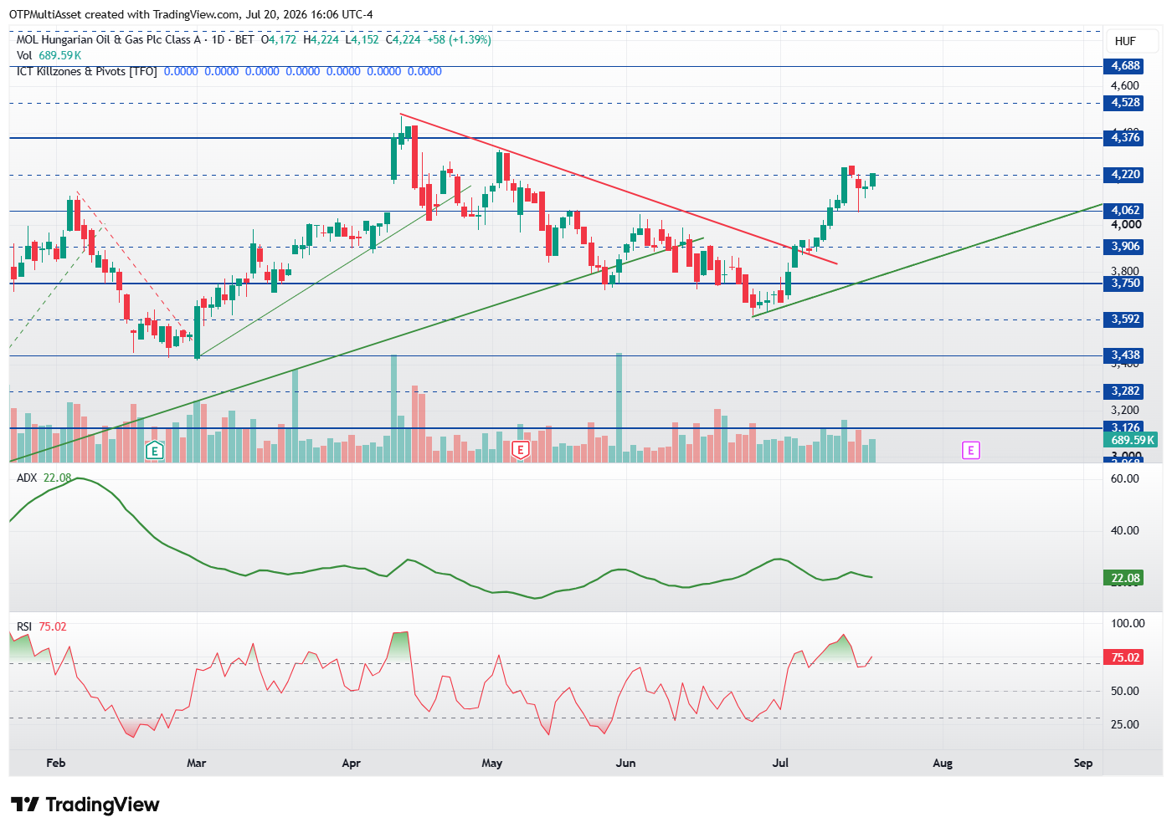Select the ICT Killzones & Pivots indicator legend
Screen dimensions: 1172x833
(87, 71)
